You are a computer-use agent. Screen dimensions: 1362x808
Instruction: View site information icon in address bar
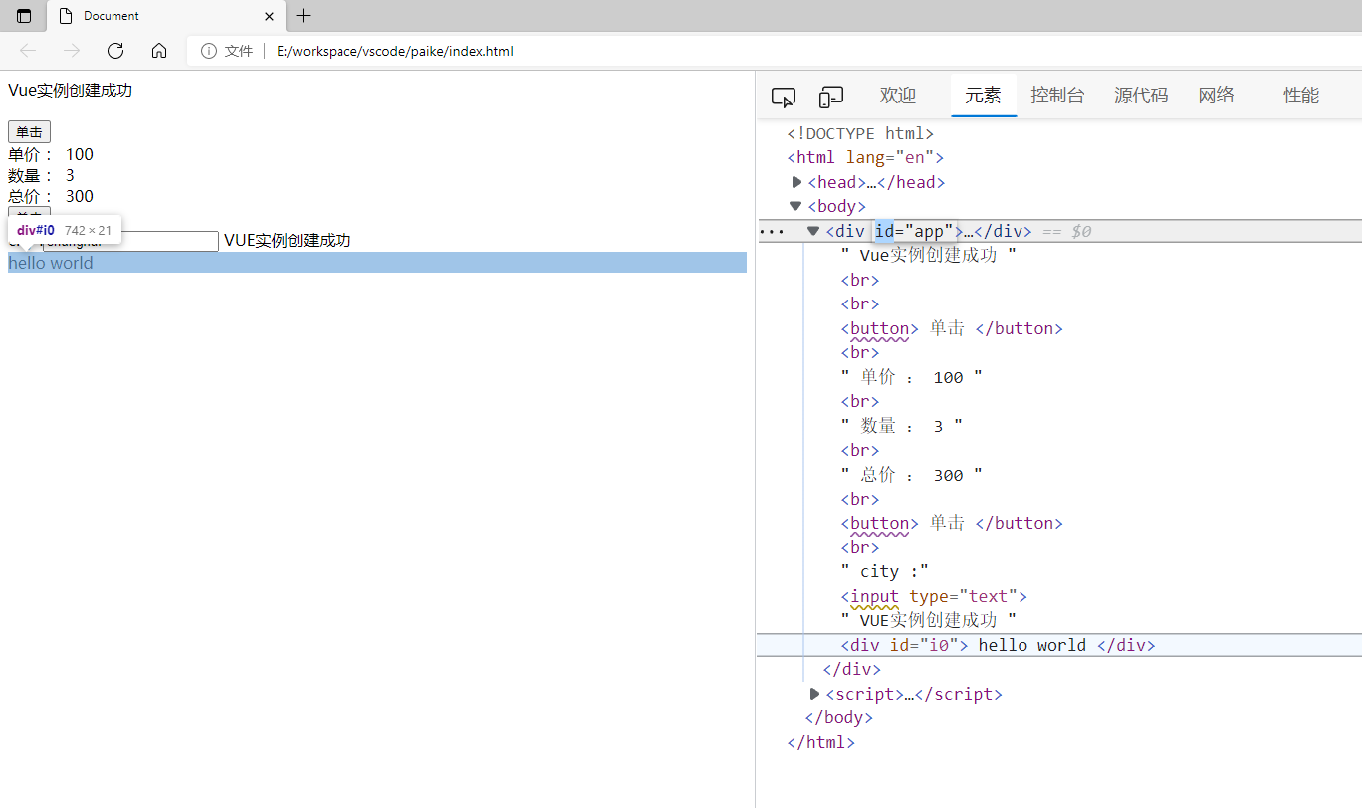(x=209, y=51)
